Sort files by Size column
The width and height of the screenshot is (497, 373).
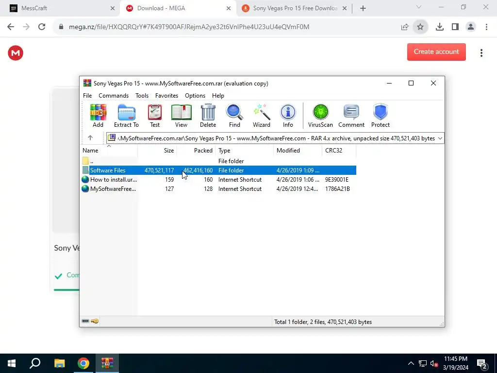tap(157, 151)
